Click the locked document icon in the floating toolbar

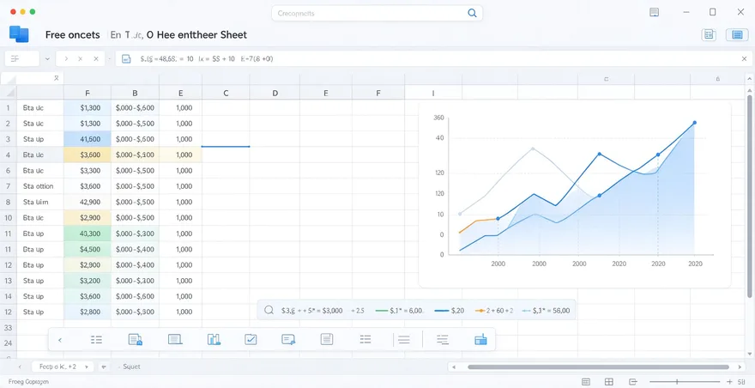136,340
